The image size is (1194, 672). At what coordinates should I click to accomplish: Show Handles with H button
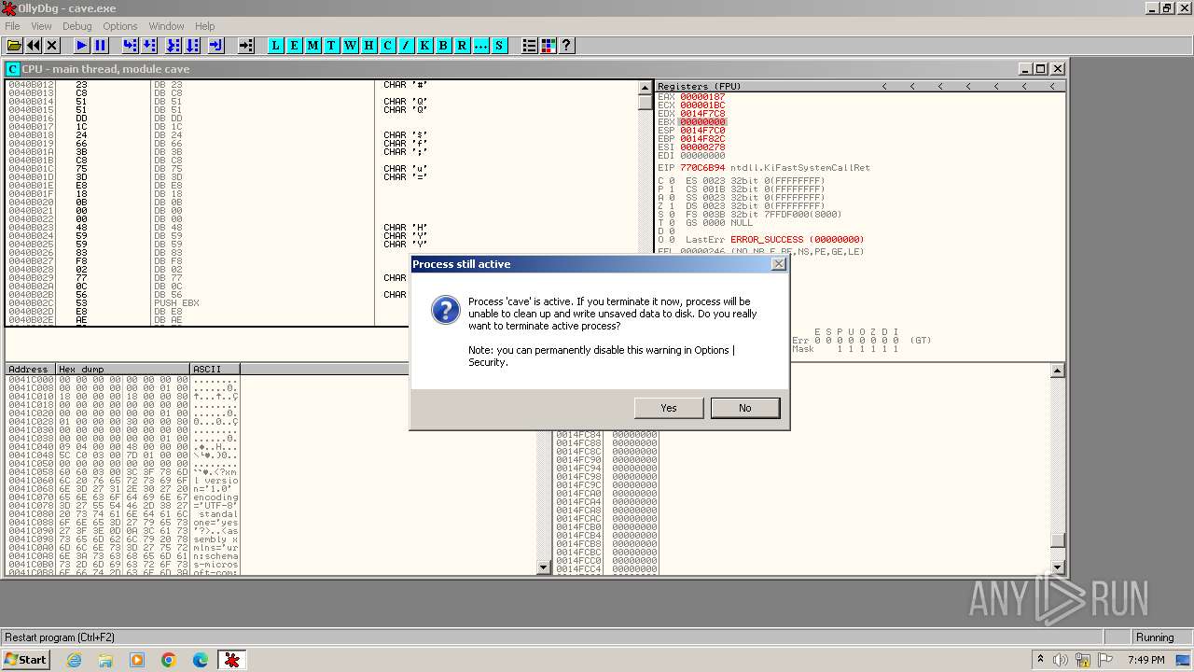pos(368,45)
